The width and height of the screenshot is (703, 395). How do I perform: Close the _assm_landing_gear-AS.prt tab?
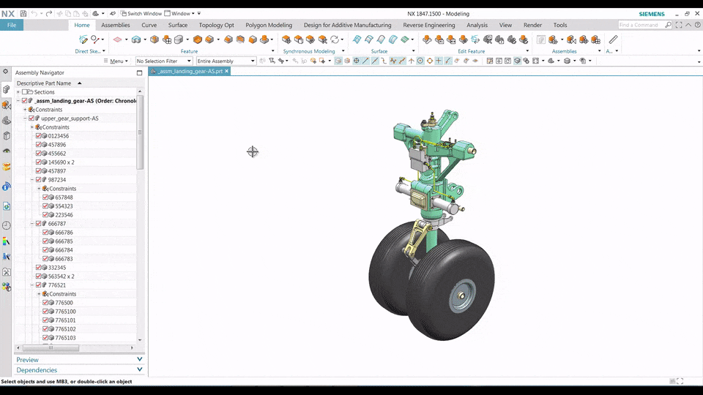click(227, 71)
